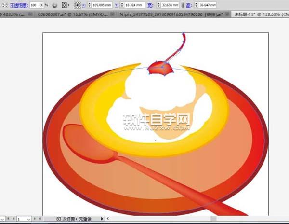This screenshot has width=289, height=224.
Task: Edit the height field 36.647 mm
Action: pos(208,5)
